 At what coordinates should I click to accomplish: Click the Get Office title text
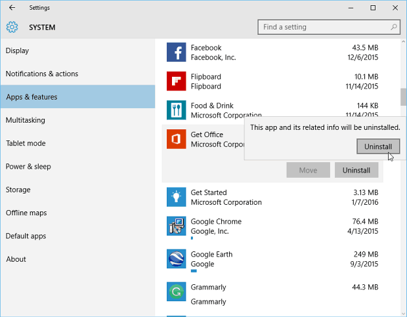(x=207, y=135)
